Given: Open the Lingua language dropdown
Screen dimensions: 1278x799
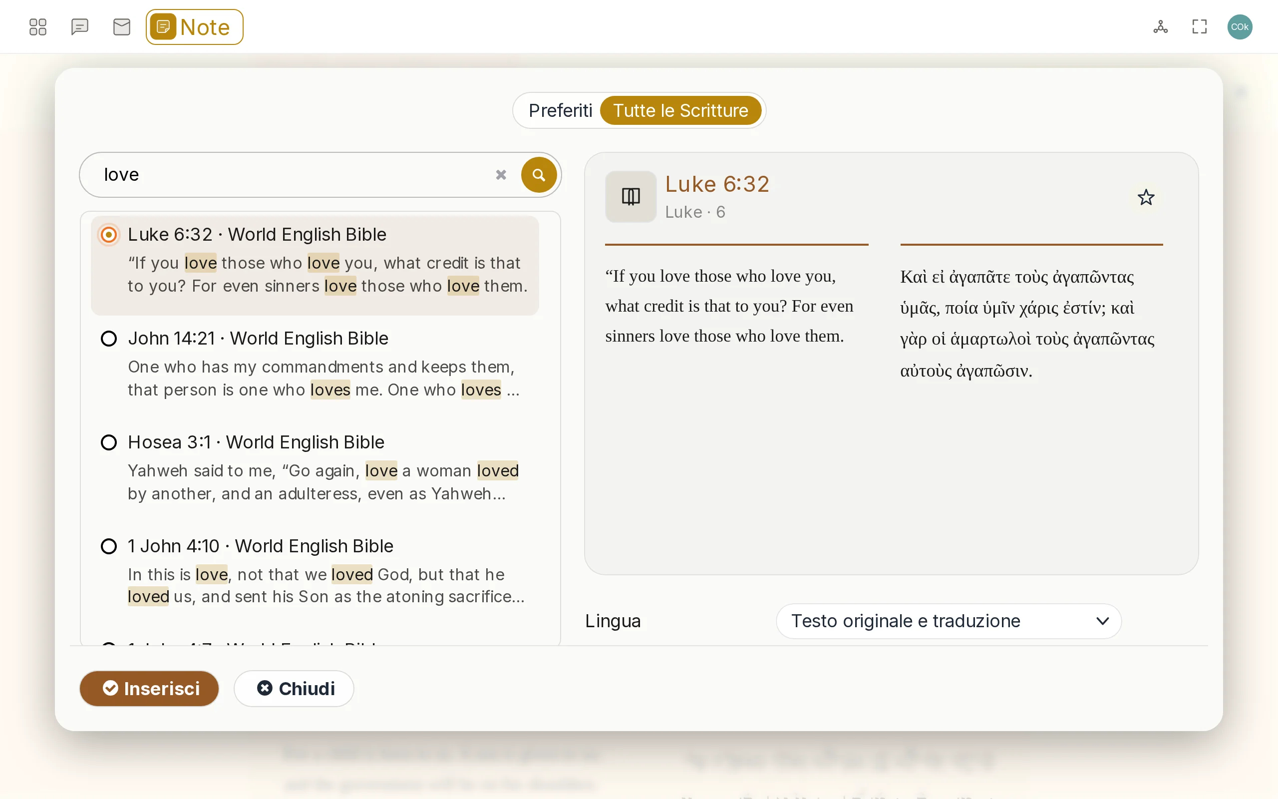Looking at the screenshot, I should [x=949, y=621].
